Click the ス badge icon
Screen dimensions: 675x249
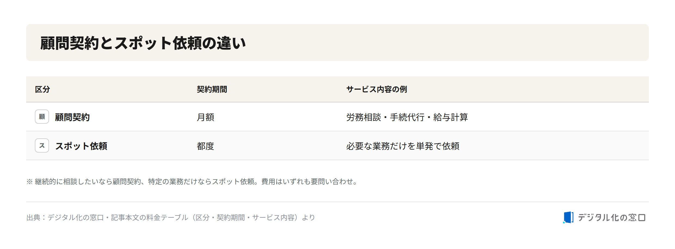click(42, 145)
